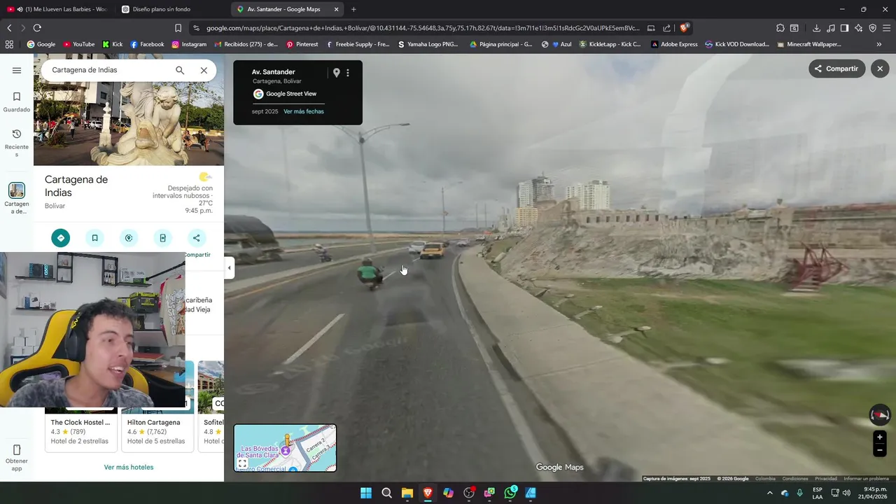Open Facebook bookmark
Viewport: 896px width, 504px height.
[147, 44]
